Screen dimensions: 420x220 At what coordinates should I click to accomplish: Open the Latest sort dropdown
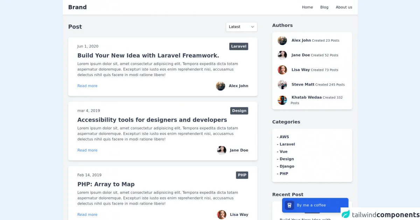(x=241, y=27)
